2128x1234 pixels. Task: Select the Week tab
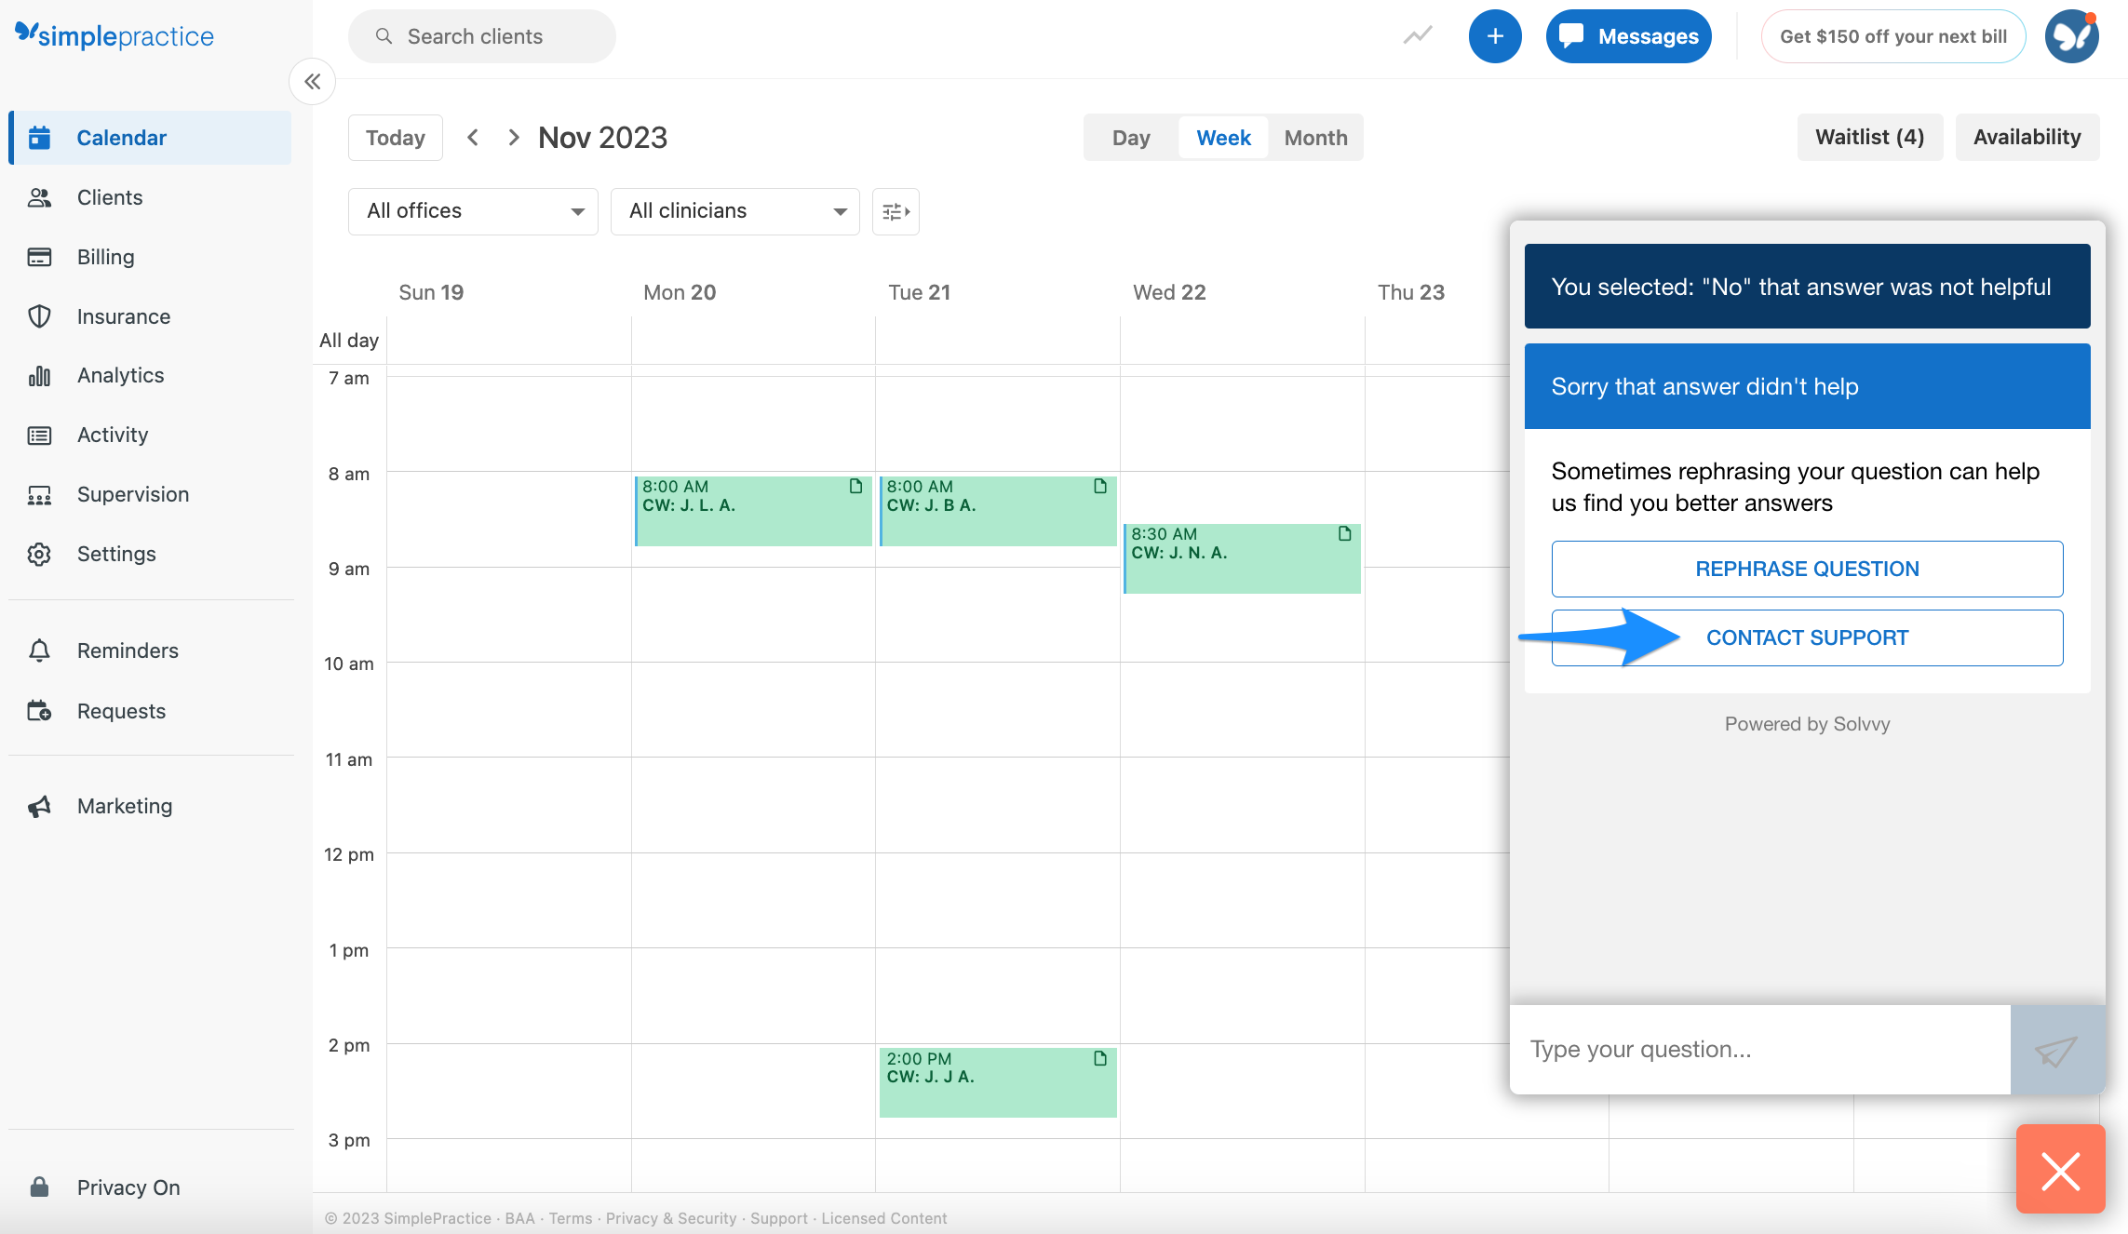point(1222,137)
